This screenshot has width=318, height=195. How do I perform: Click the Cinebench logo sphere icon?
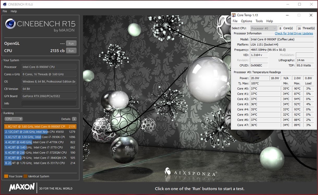pyautogui.click(x=10, y=24)
